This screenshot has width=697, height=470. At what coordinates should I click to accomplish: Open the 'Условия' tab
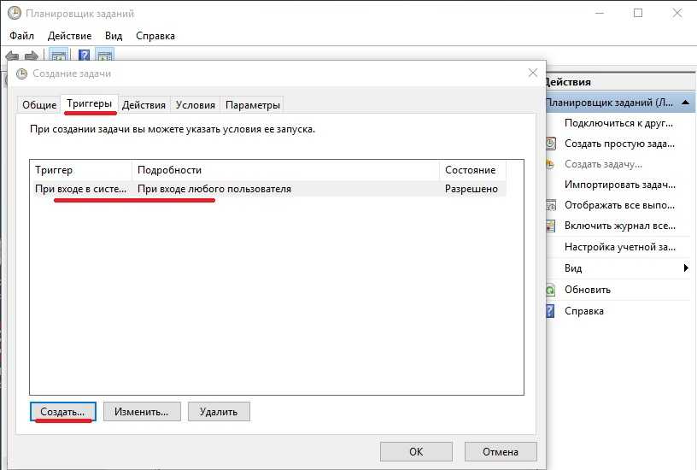[195, 105]
